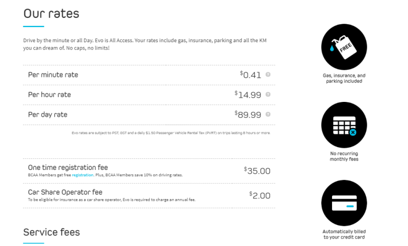The width and height of the screenshot is (408, 246).
Task: Select the Per hour rate row label
Action: [x=50, y=94]
